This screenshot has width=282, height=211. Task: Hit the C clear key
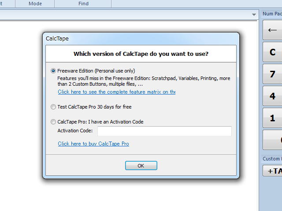coord(272,52)
